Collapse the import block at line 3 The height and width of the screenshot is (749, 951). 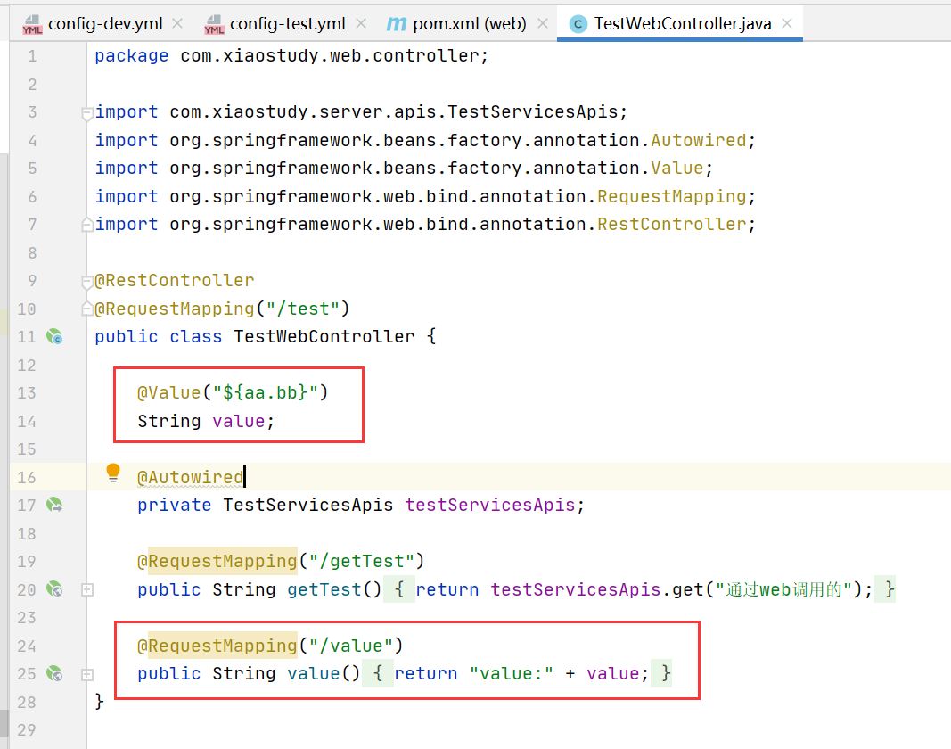(x=86, y=112)
